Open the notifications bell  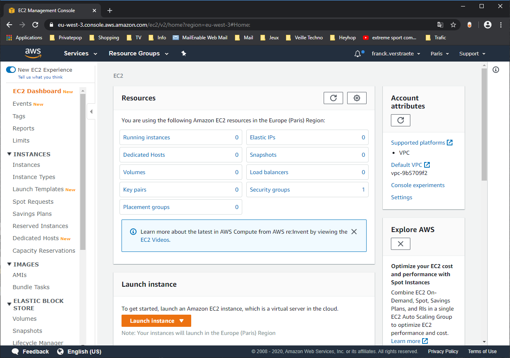click(358, 53)
